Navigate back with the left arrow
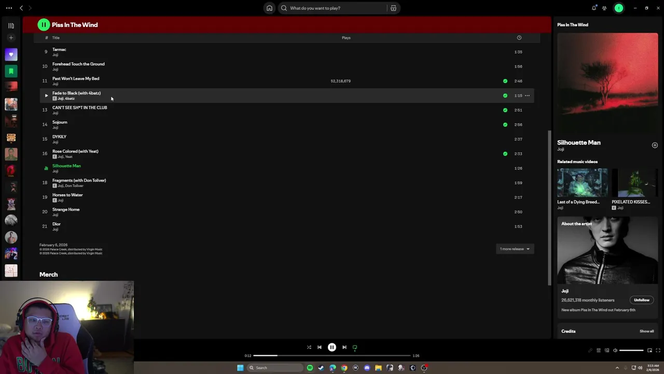The image size is (664, 374). coord(21,8)
